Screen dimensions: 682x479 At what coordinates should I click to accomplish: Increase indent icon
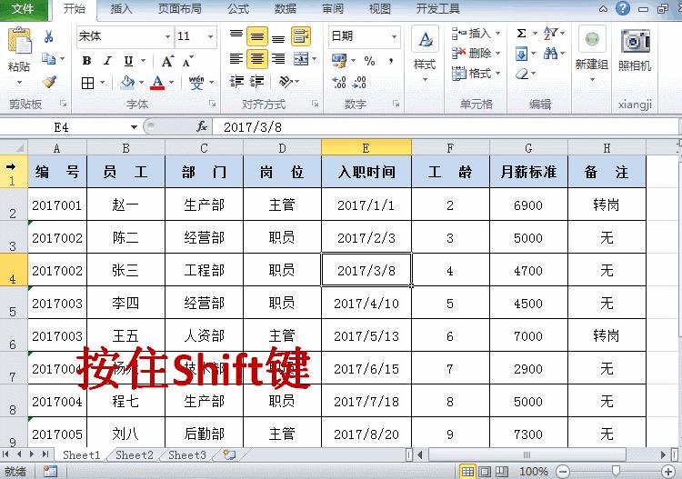coord(257,82)
